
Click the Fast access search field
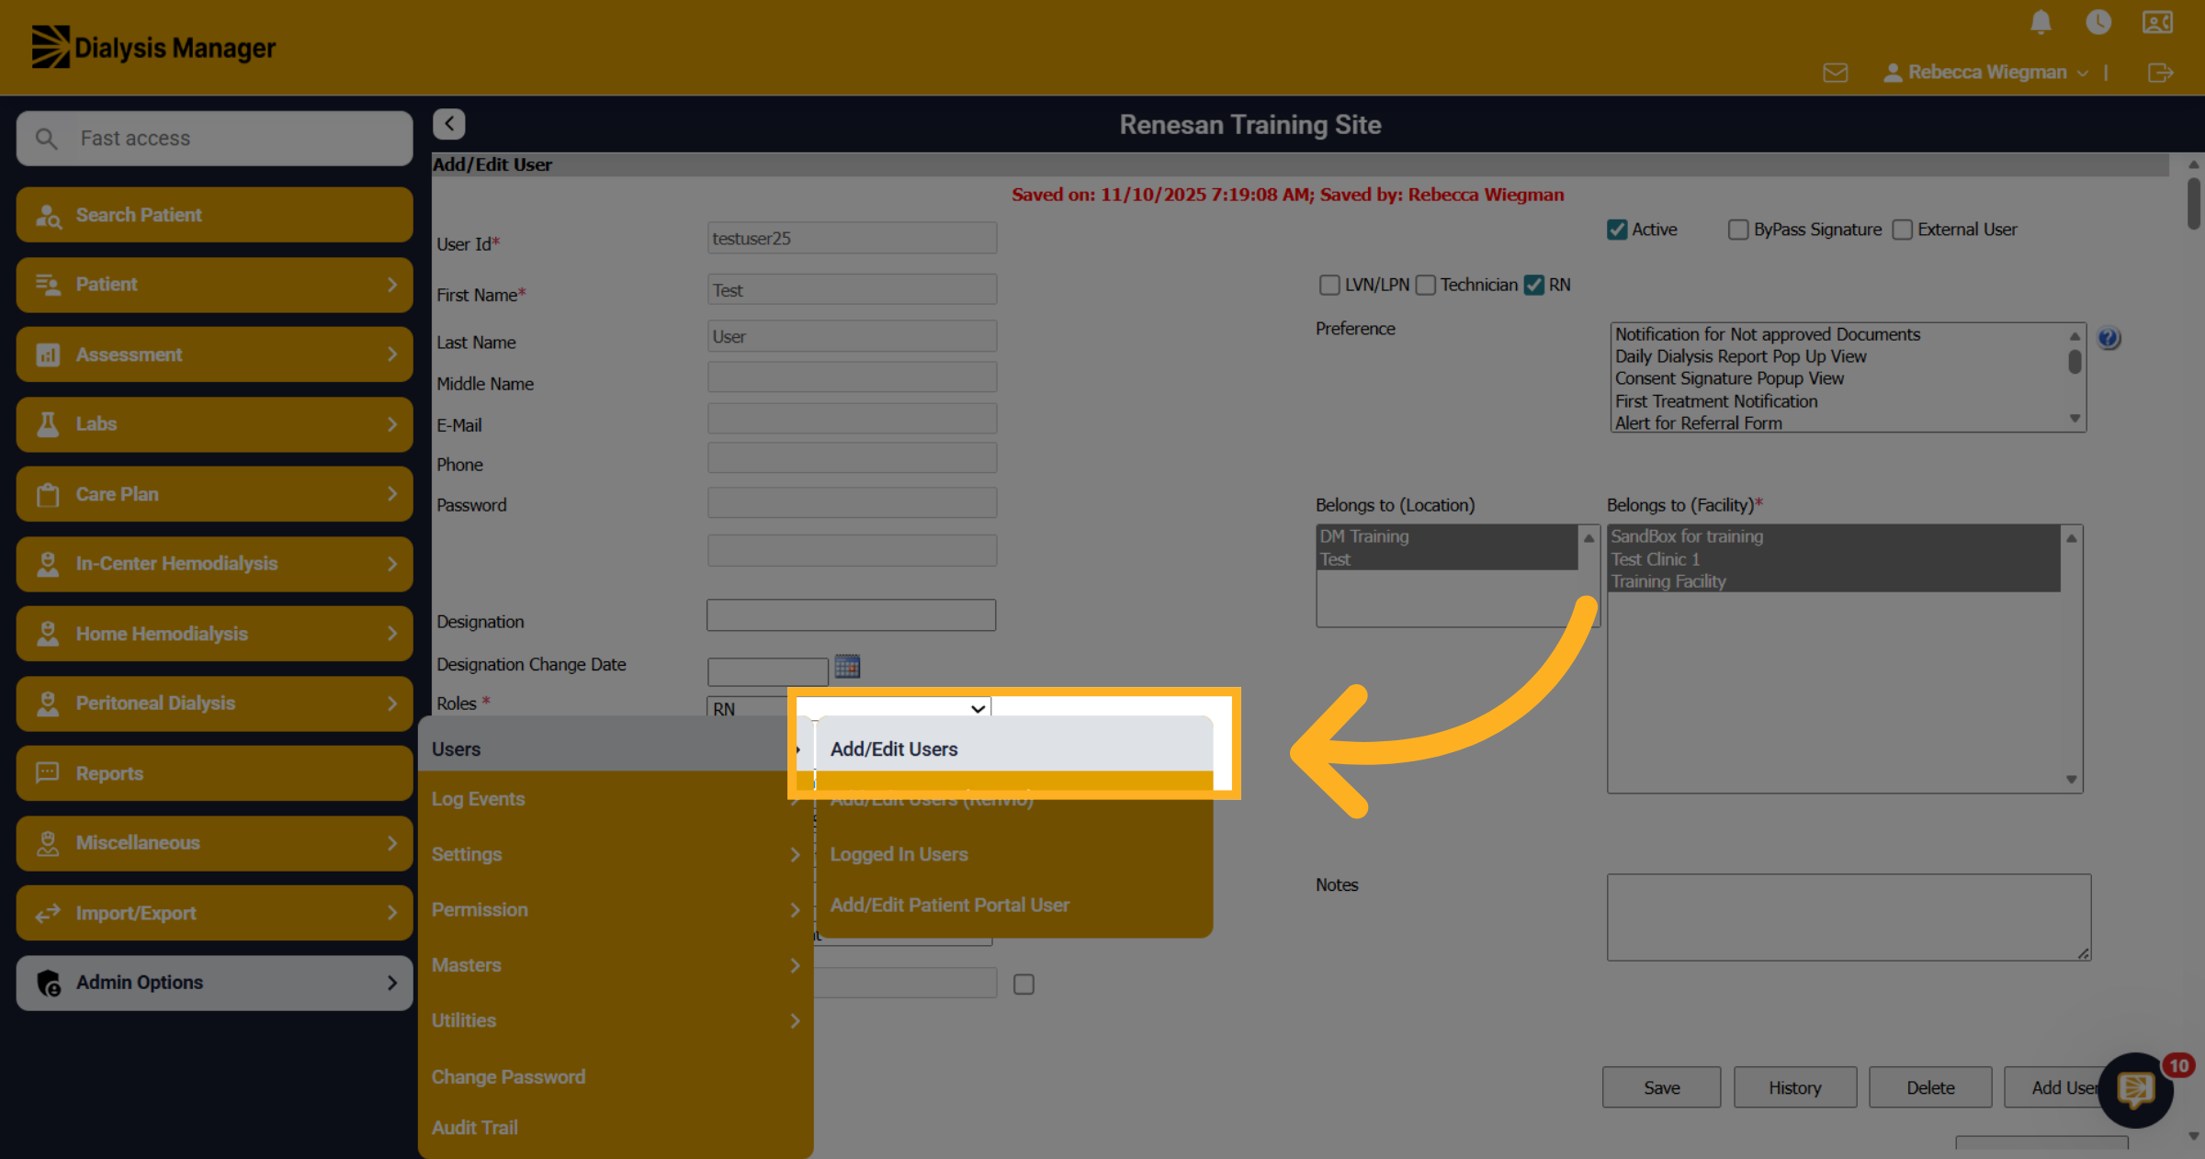[x=215, y=139]
